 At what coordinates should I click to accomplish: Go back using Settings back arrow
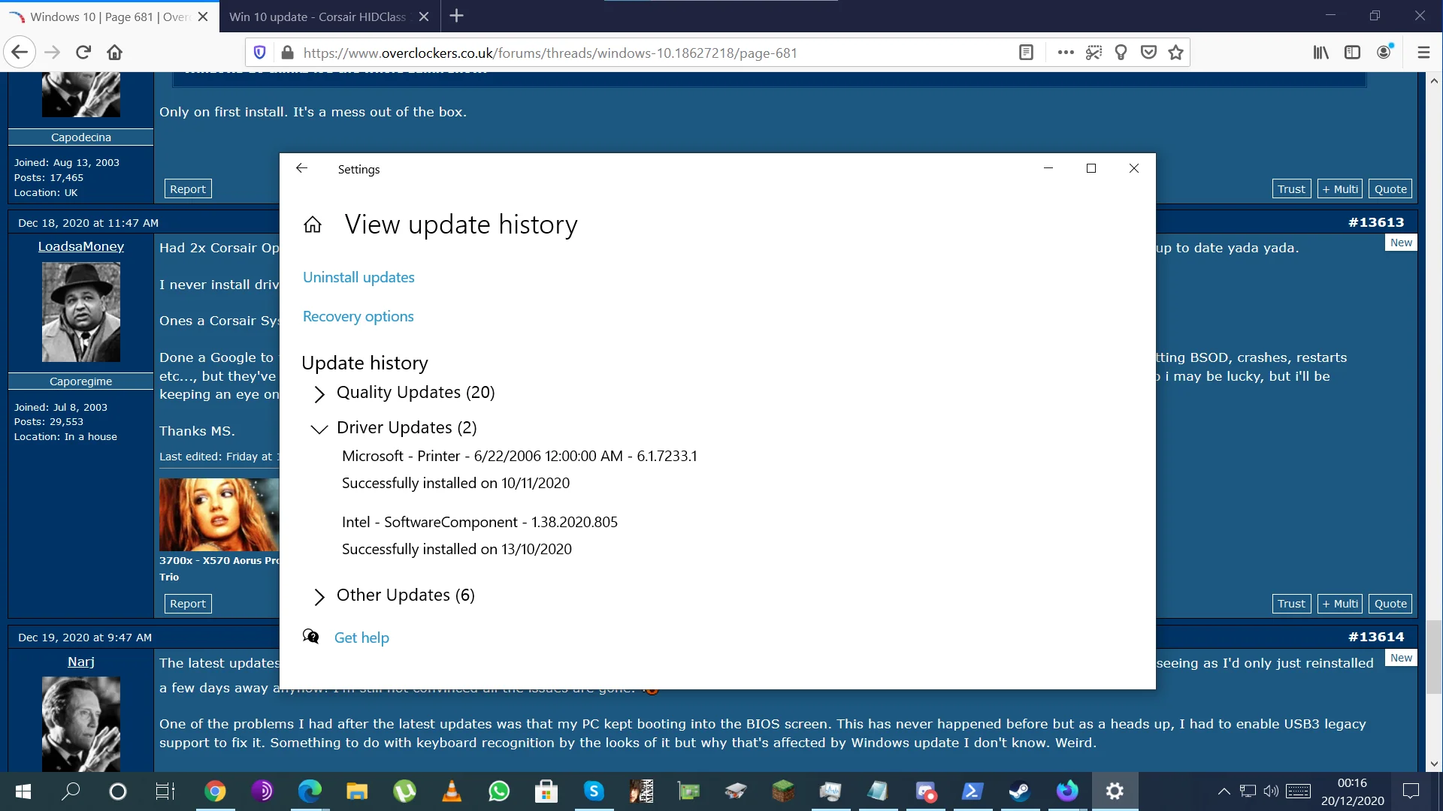[301, 168]
